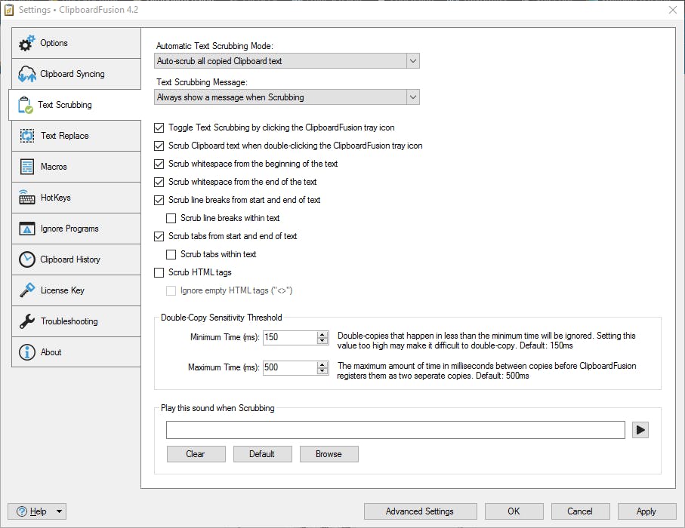The image size is (685, 528).
Task: Uncheck Scrub tabs from start and end
Action: coord(159,237)
